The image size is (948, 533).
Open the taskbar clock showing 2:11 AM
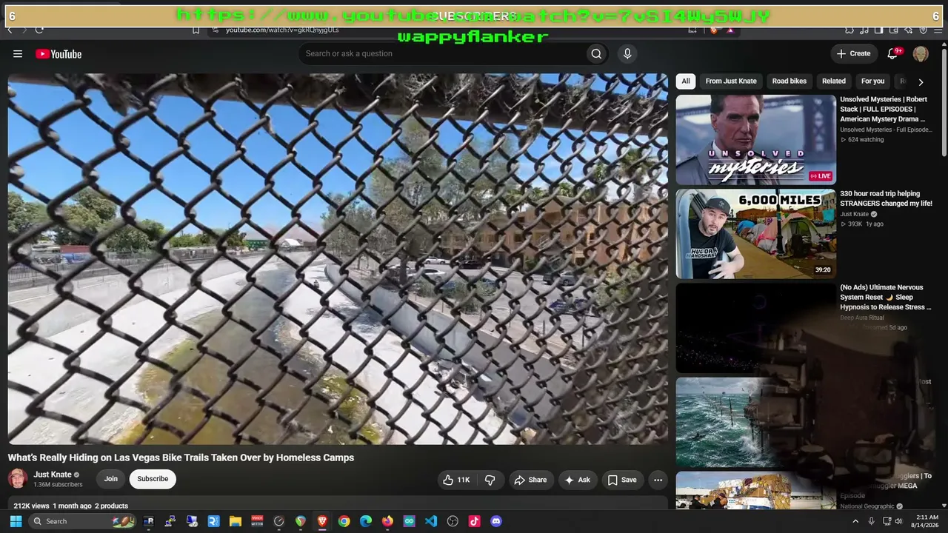(924, 521)
